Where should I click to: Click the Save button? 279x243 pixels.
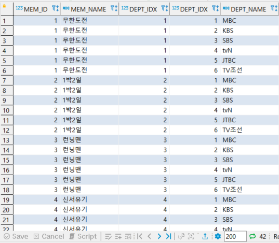click(16, 236)
